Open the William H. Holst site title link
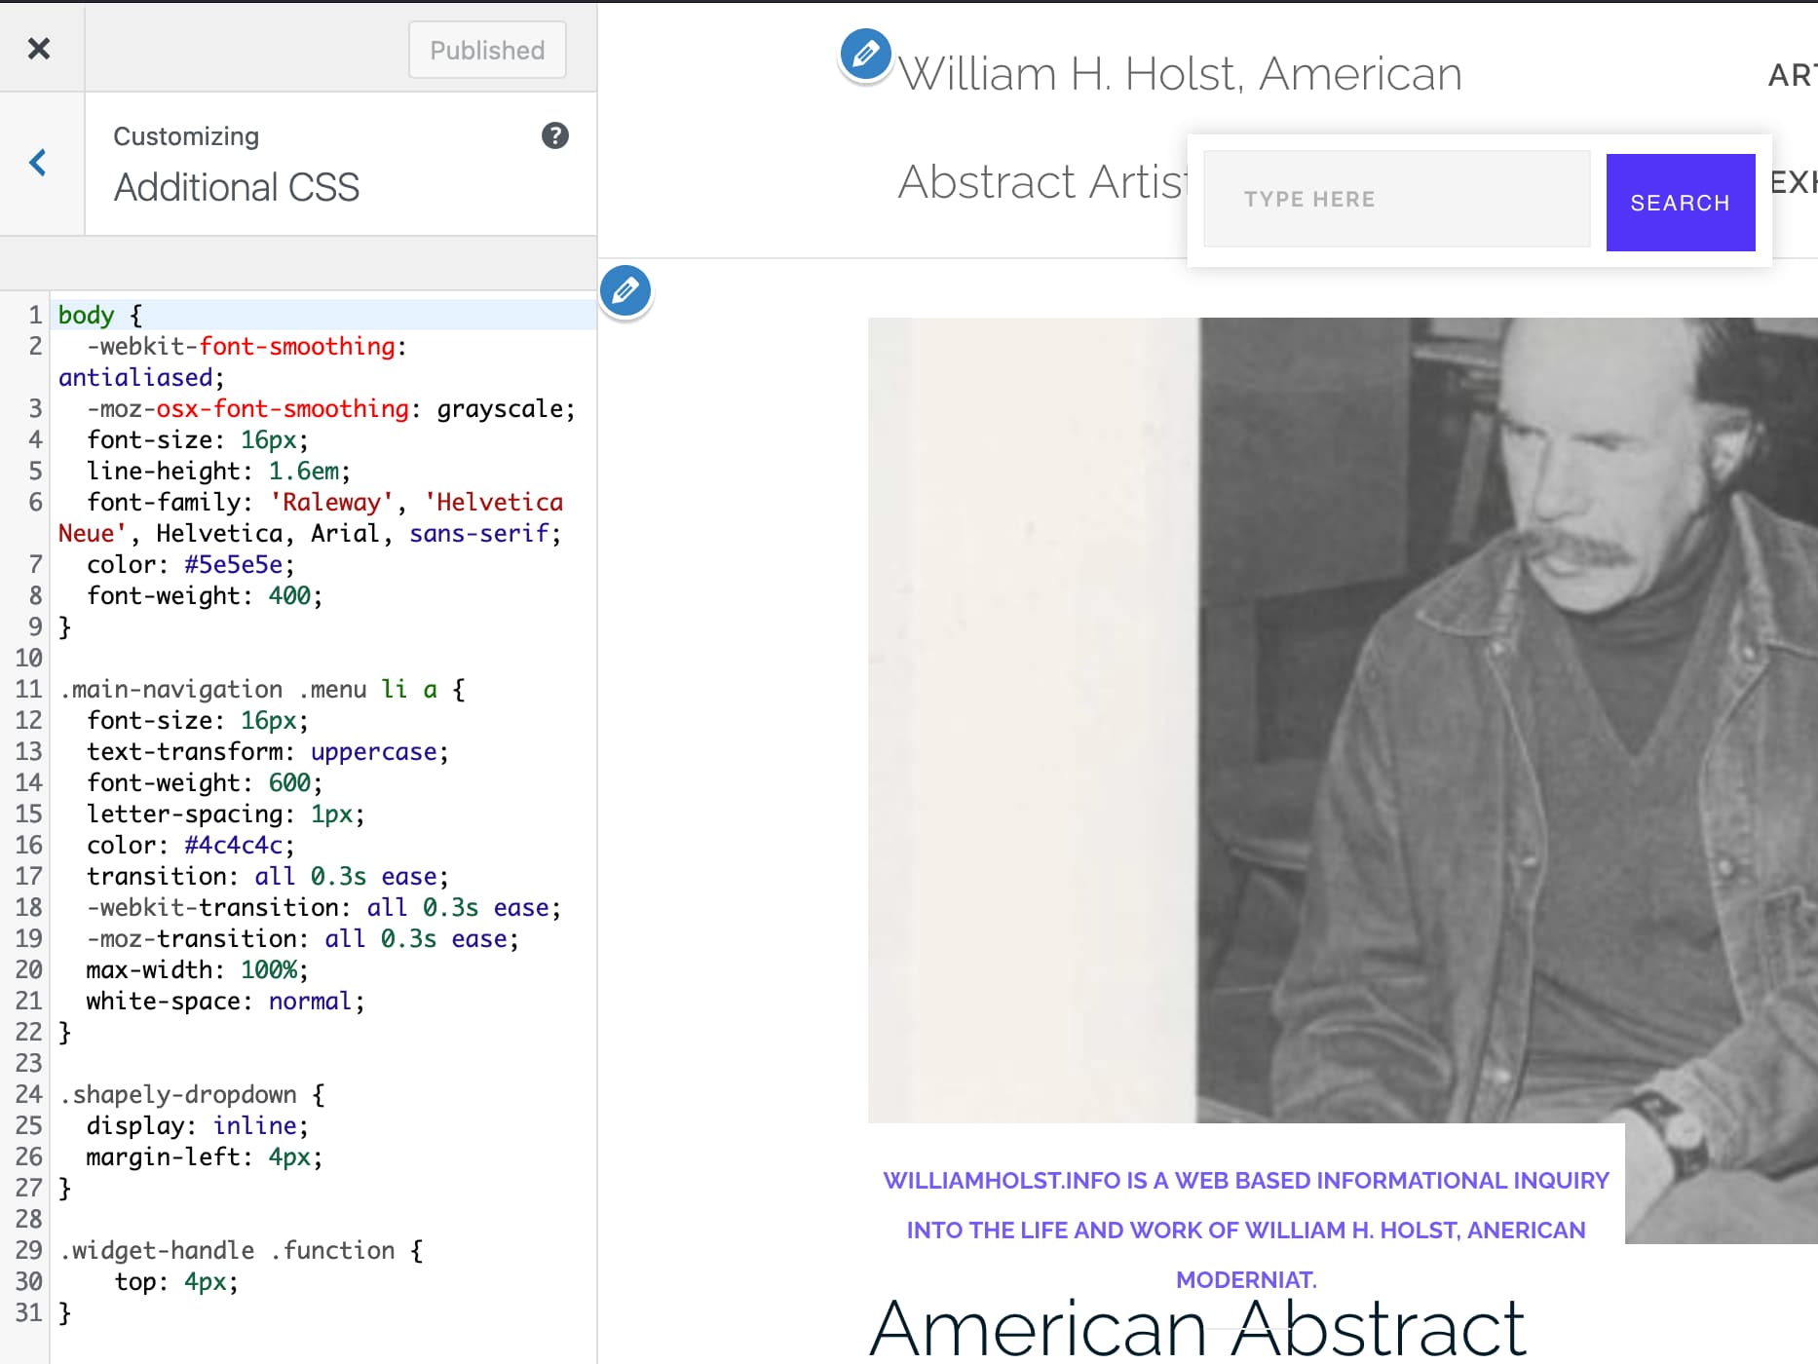This screenshot has width=1818, height=1364. 1179,74
